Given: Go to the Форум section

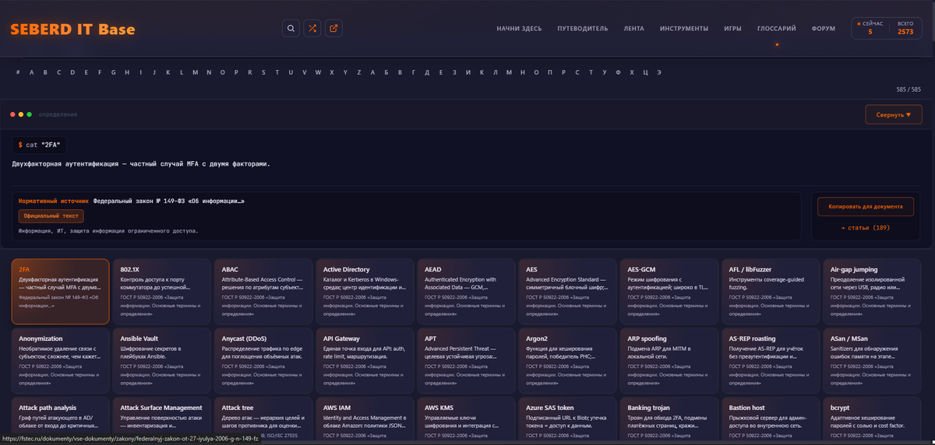Looking at the screenshot, I should (823, 29).
